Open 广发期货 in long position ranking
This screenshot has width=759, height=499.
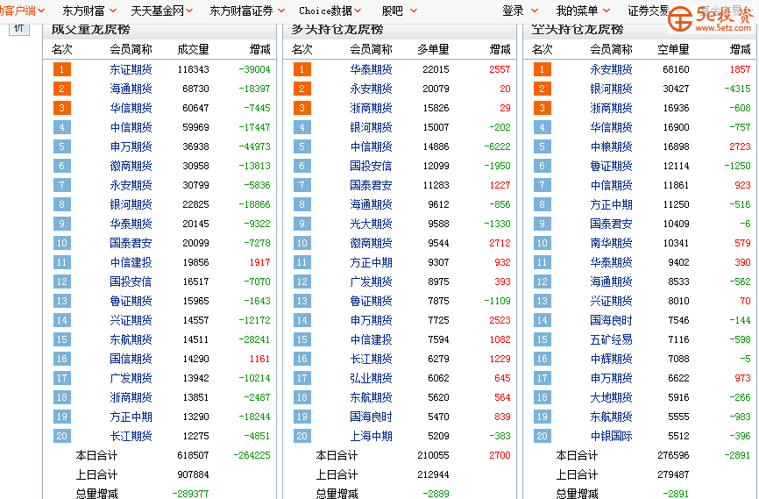371,282
